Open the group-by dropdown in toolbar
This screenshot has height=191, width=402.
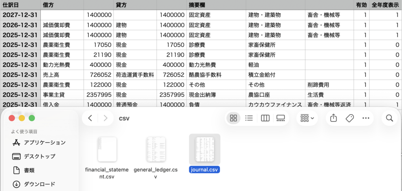point(307,118)
